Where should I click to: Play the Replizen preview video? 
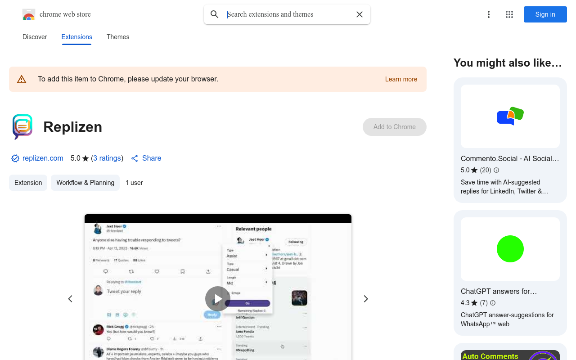click(218, 299)
